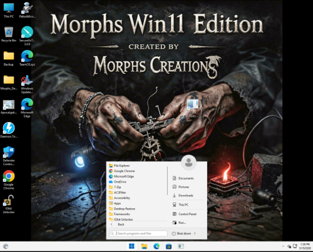Open the Daemon Tools desktop icon

9,130
